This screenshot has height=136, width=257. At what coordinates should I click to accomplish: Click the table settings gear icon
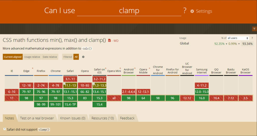tap(83, 57)
